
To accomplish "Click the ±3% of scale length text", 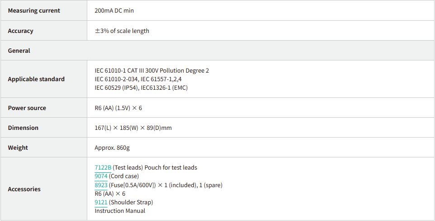I will click(x=122, y=31).
